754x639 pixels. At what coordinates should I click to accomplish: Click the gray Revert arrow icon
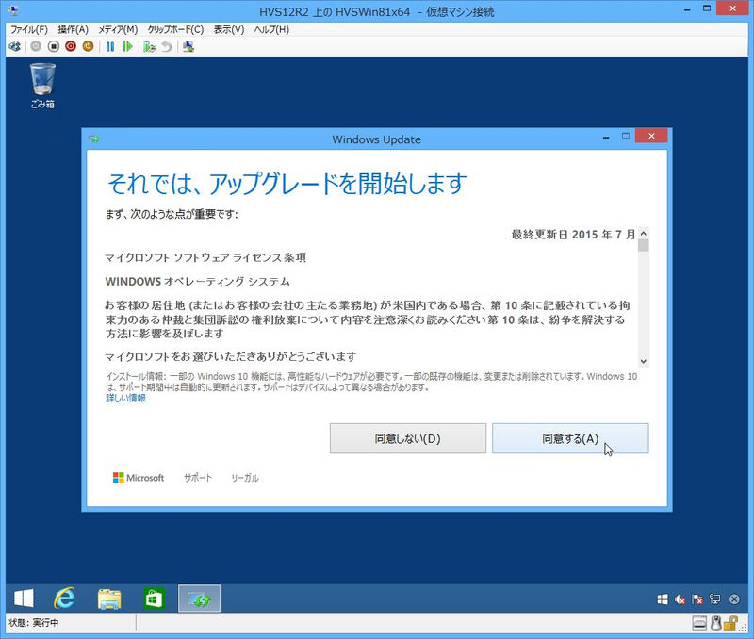(167, 46)
